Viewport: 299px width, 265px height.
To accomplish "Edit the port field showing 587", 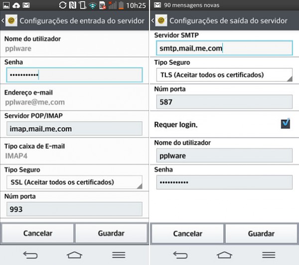I will [x=224, y=102].
